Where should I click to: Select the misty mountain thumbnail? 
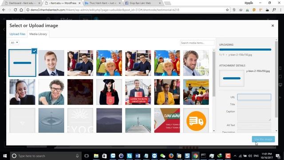[x=109, y=120]
